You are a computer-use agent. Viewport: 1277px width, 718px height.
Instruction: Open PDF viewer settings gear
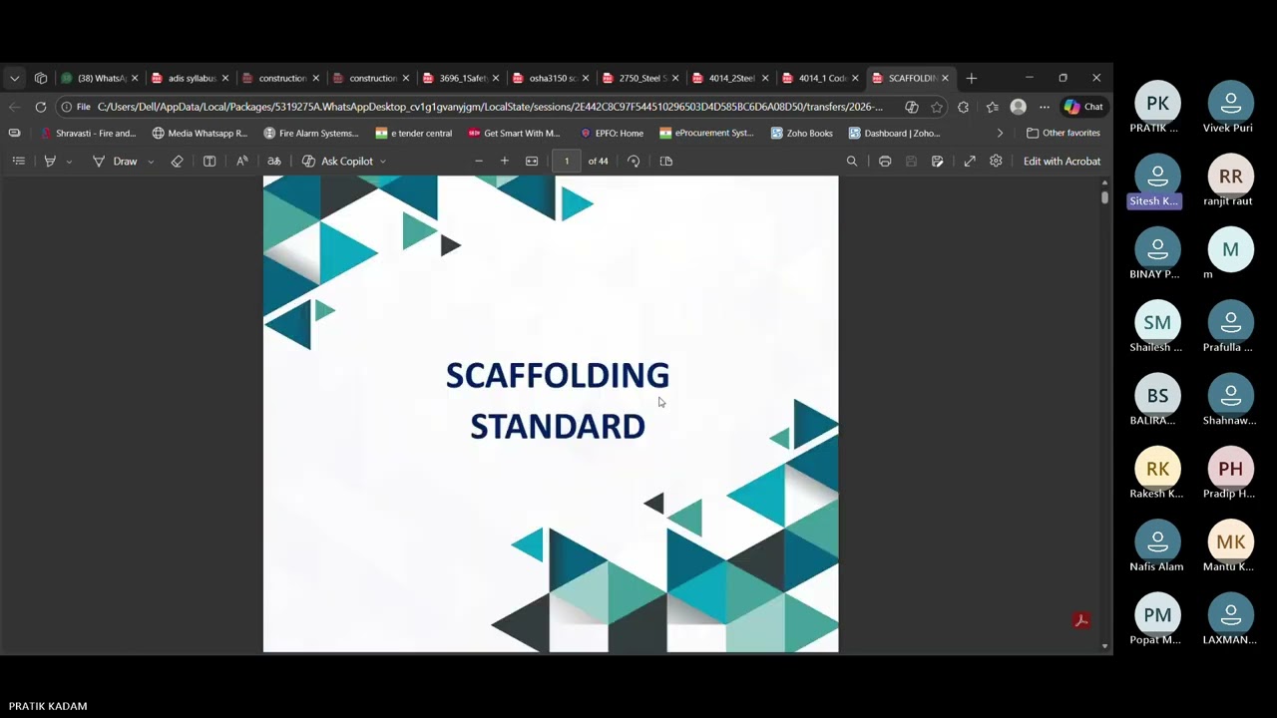click(996, 161)
